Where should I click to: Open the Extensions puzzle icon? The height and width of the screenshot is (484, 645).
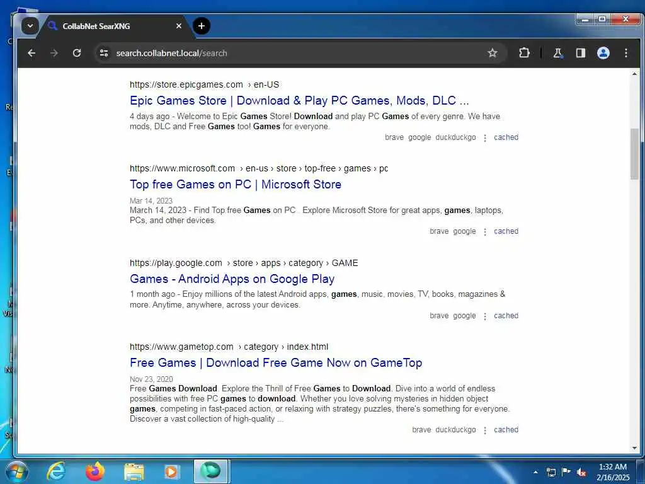point(524,53)
